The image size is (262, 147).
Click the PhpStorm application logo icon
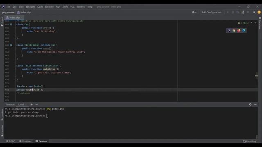click(x=3, y=7)
